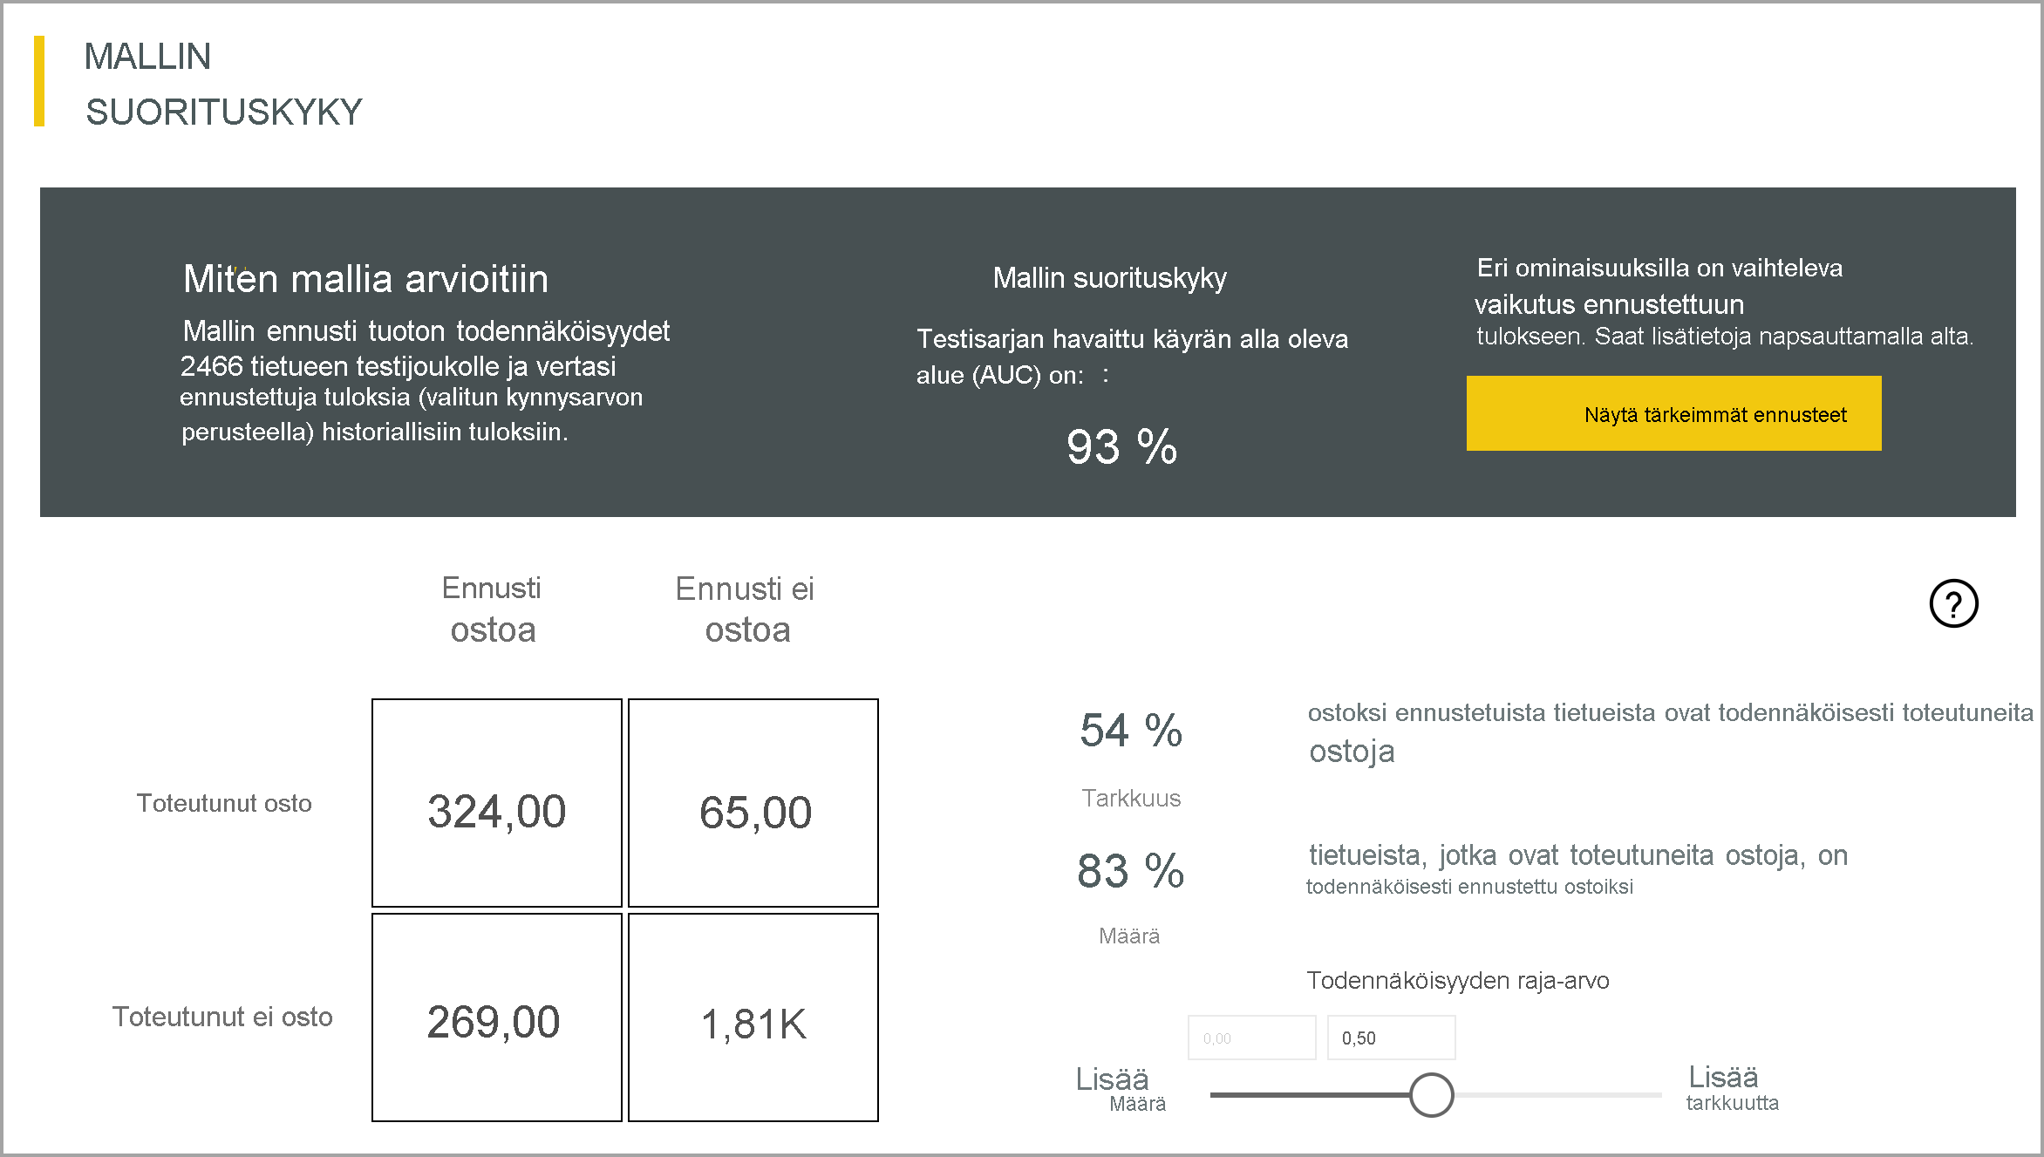The width and height of the screenshot is (2044, 1157).
Task: Click the threshold input field showing 0,50
Action: (1391, 1038)
